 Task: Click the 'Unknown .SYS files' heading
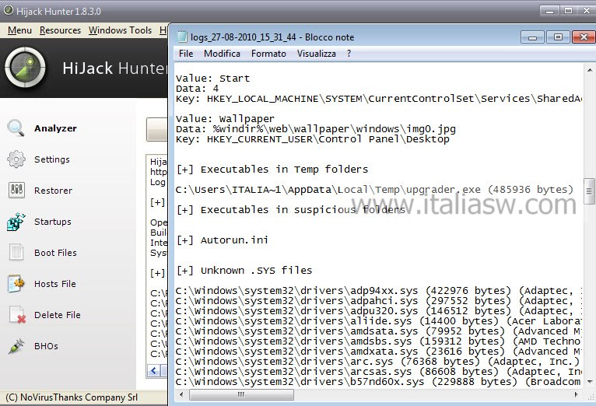244,271
